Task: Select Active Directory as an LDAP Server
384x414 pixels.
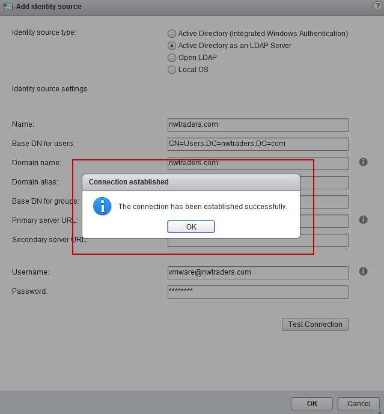Action: [x=172, y=46]
